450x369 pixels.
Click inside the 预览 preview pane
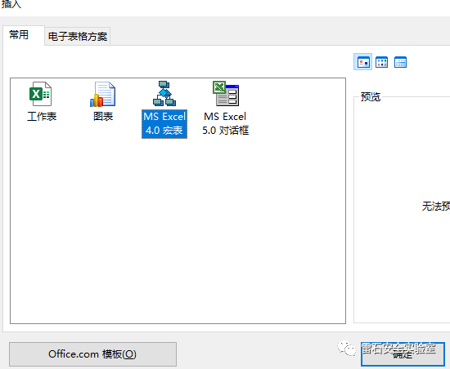(402, 209)
